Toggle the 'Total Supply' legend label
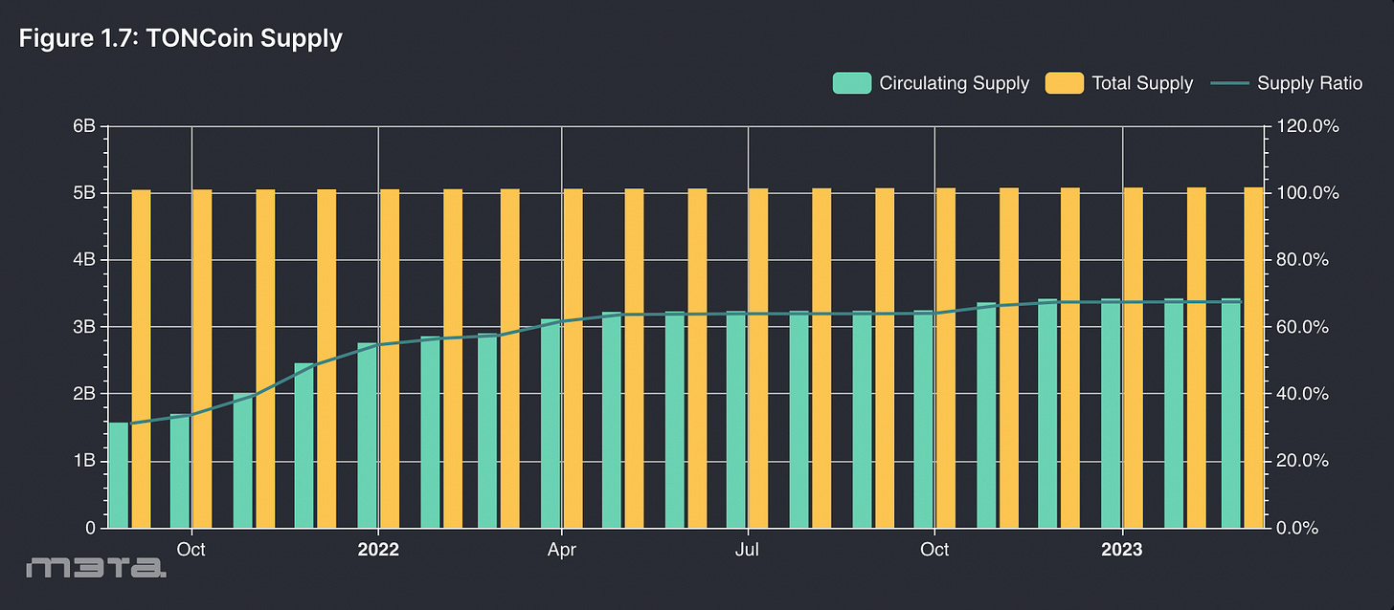 pos(1142,83)
